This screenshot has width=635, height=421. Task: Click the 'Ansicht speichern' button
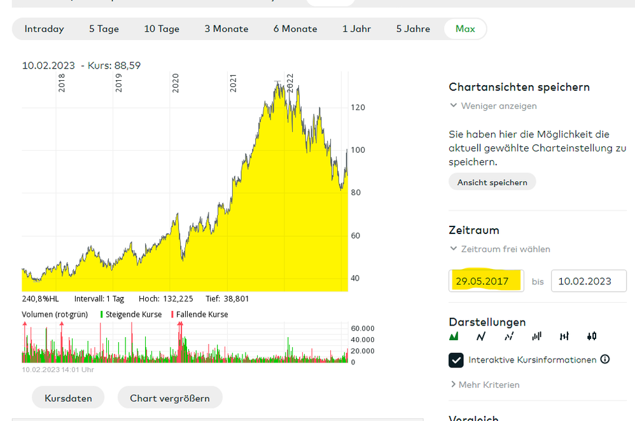coord(492,183)
